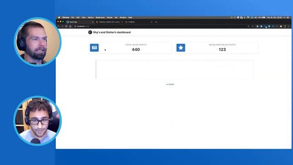The height and width of the screenshot is (165, 293).
Task: Open the Chrome application menu
Action: (65, 17)
